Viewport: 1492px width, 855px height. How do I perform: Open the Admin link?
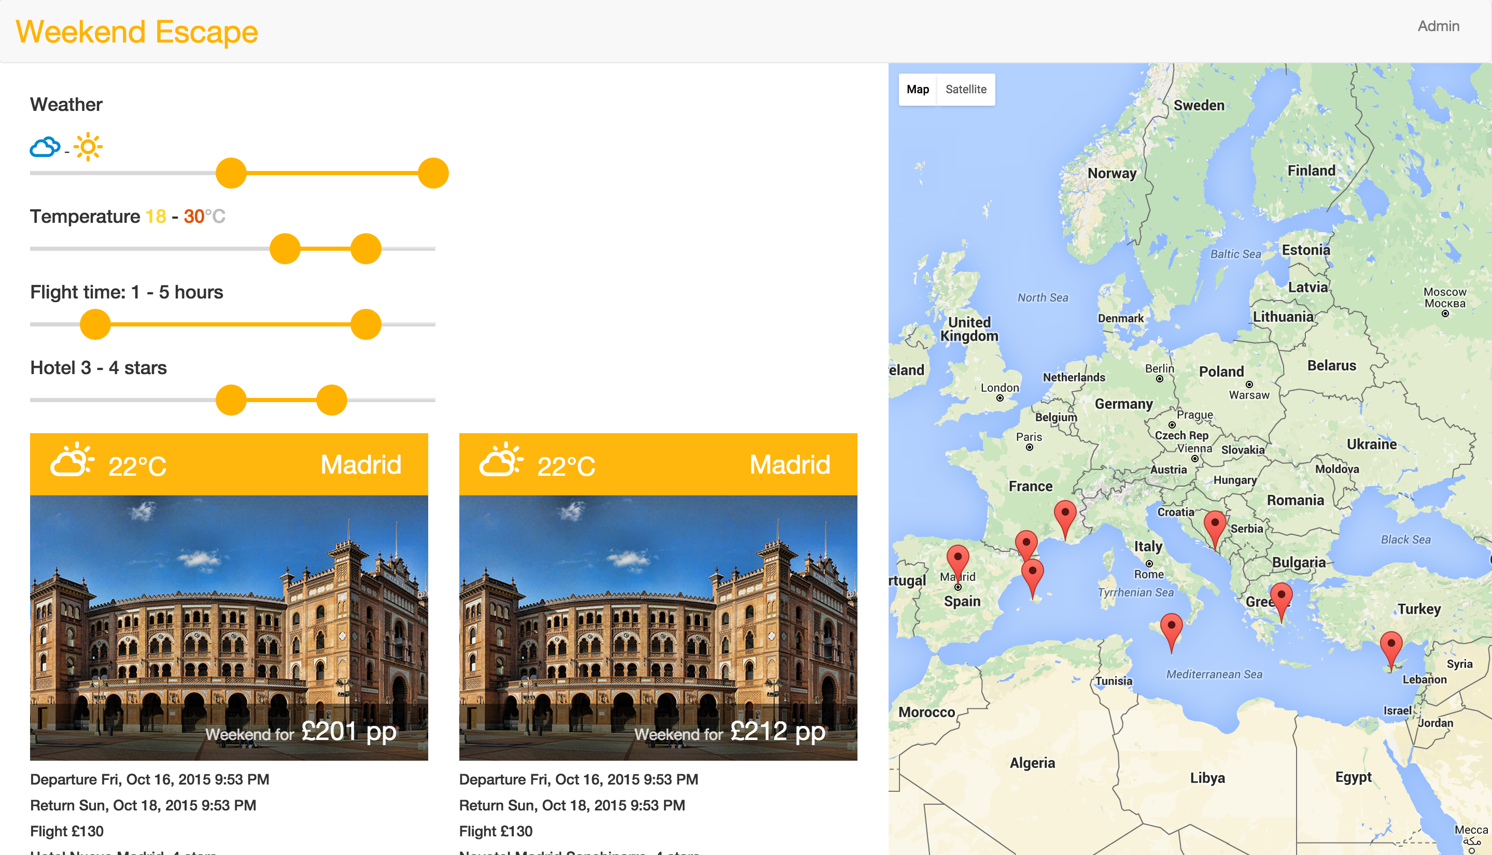click(1438, 26)
